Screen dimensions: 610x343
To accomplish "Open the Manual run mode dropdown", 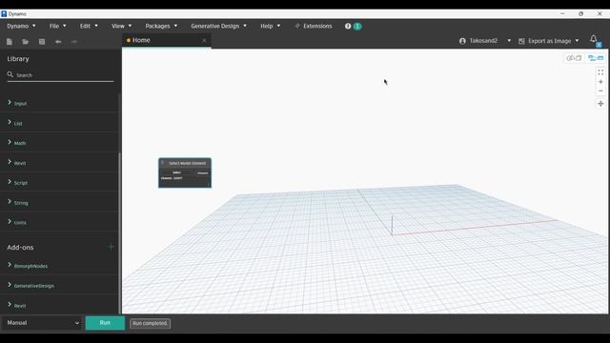I will click(42, 323).
